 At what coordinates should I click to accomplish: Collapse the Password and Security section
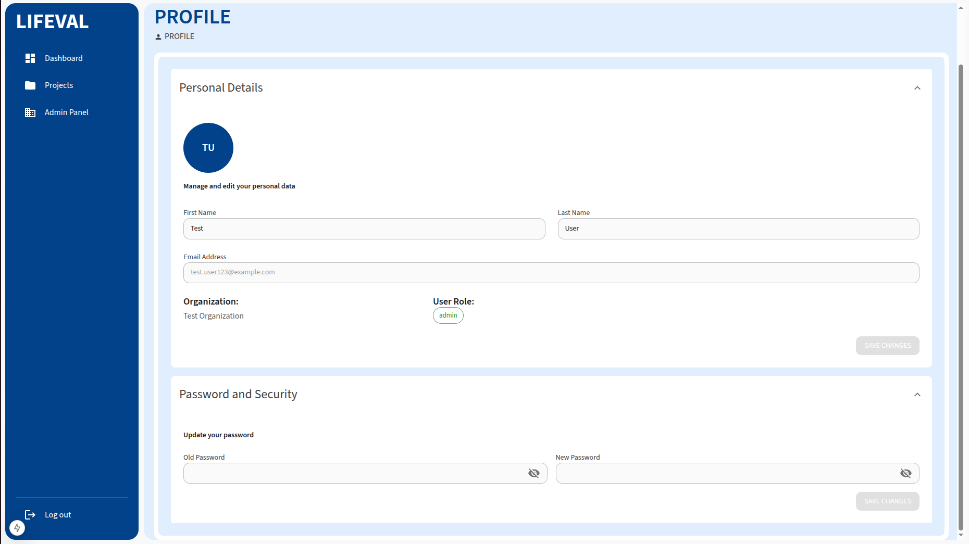point(917,395)
